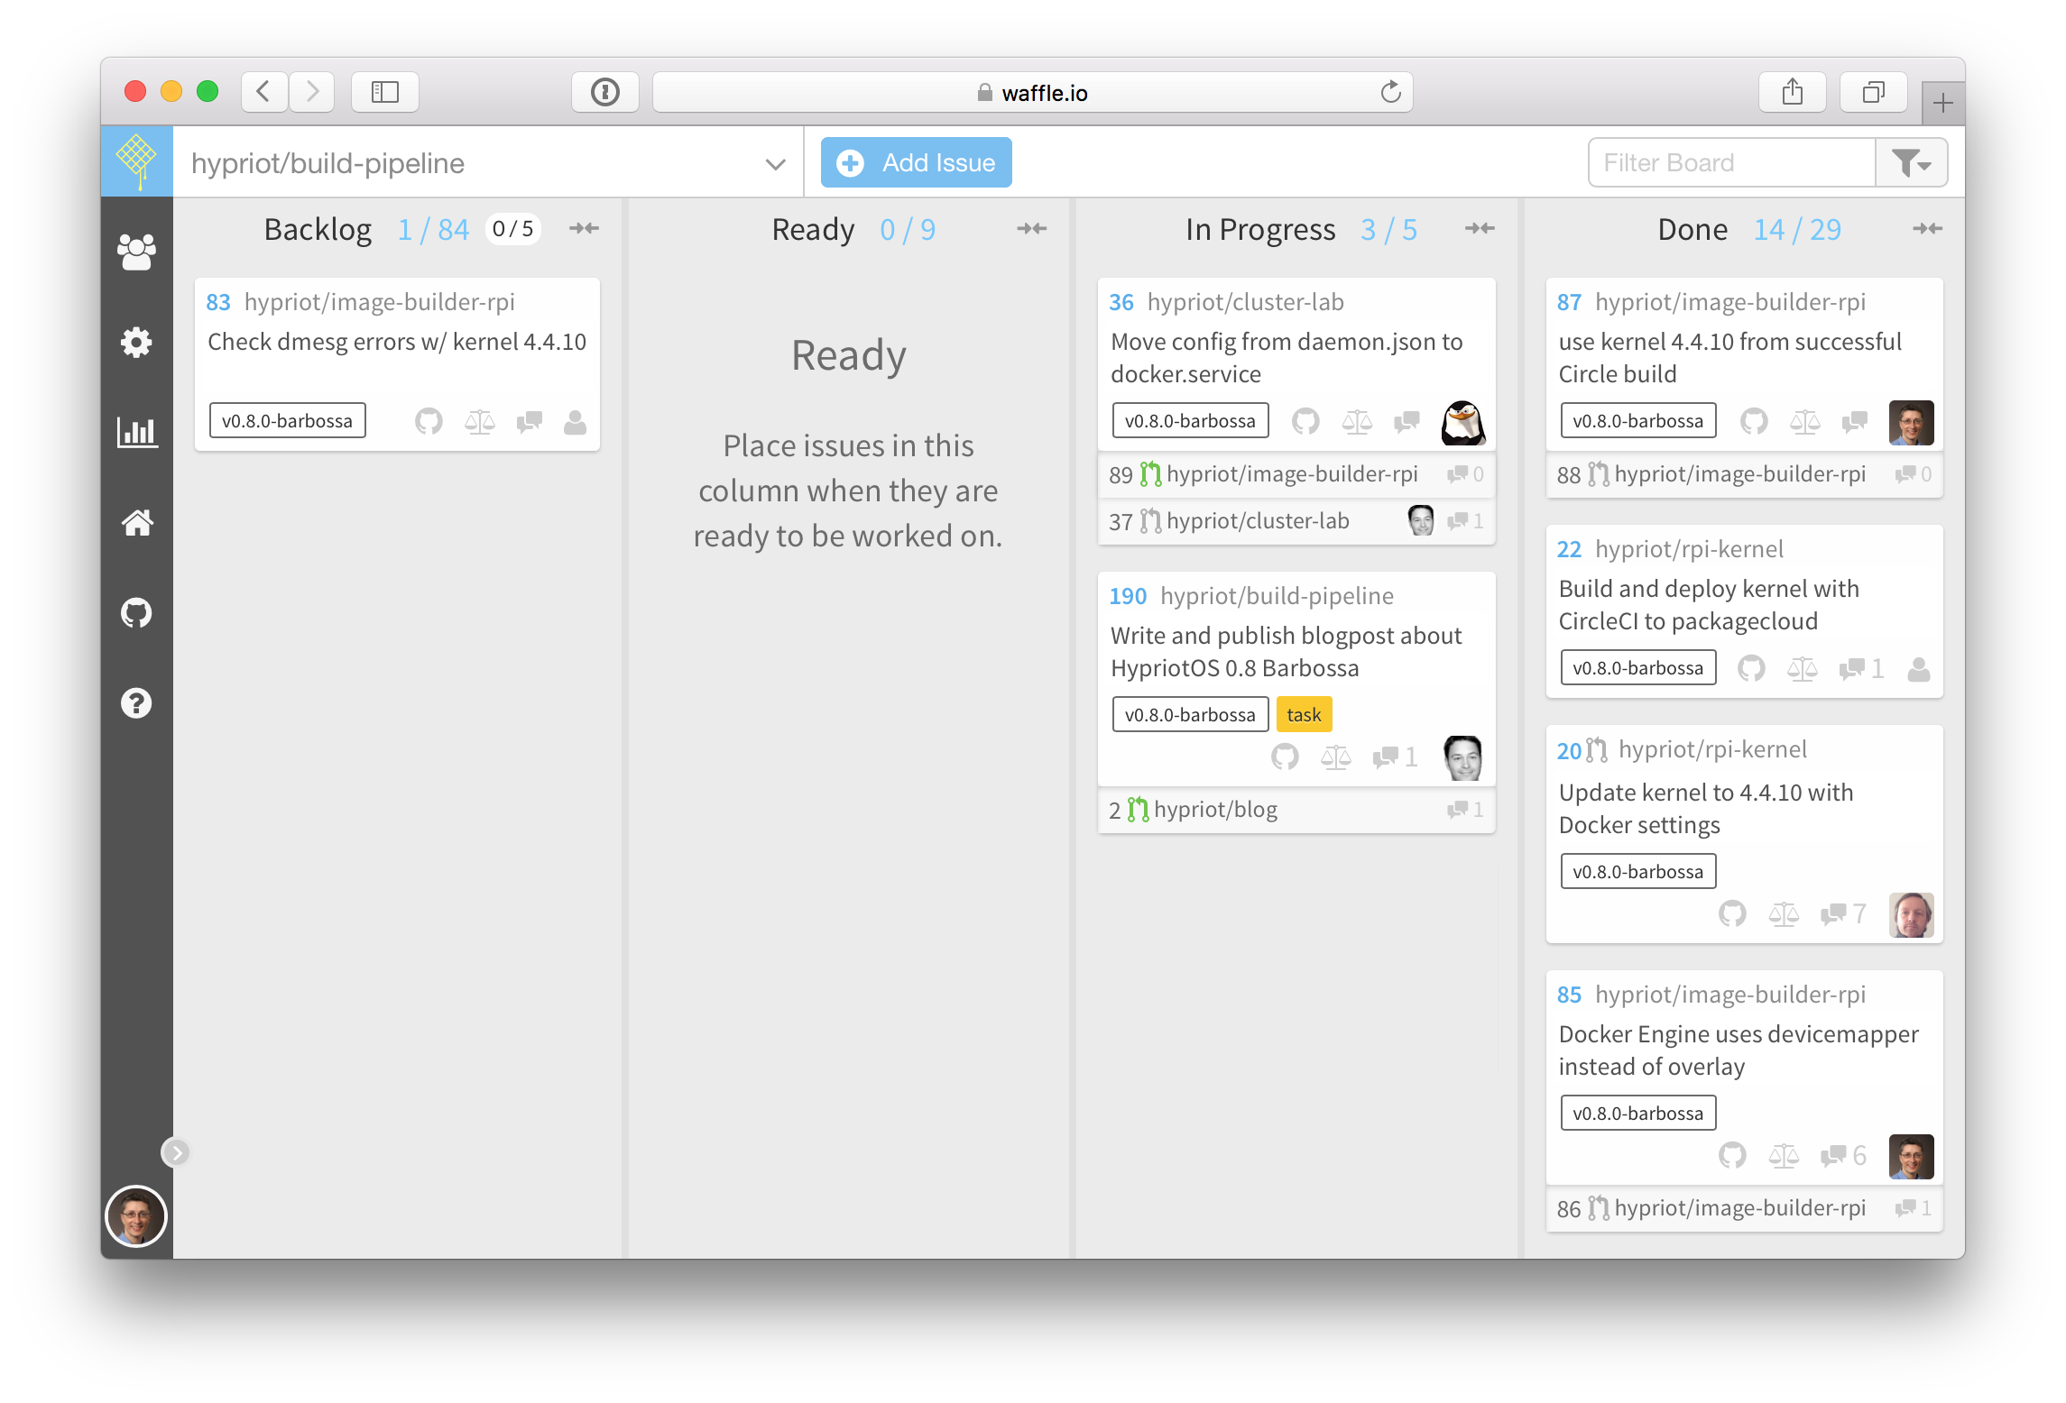Assign user on issue 83 card
The image size is (2066, 1403).
pyautogui.click(x=575, y=421)
